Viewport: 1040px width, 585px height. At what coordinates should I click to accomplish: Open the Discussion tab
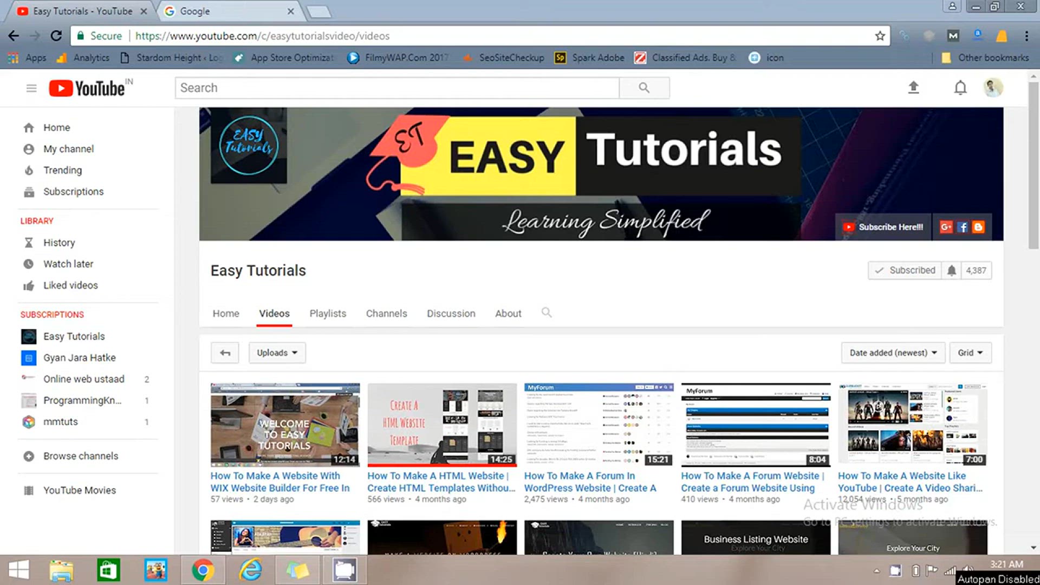tap(451, 314)
